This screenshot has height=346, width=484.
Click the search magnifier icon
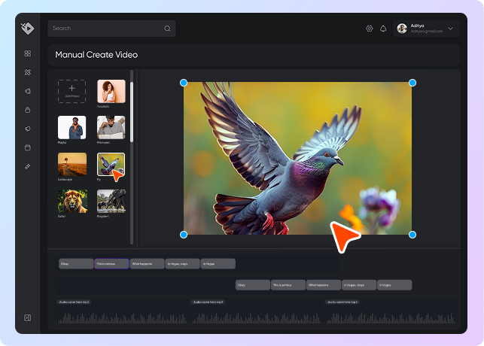click(167, 29)
